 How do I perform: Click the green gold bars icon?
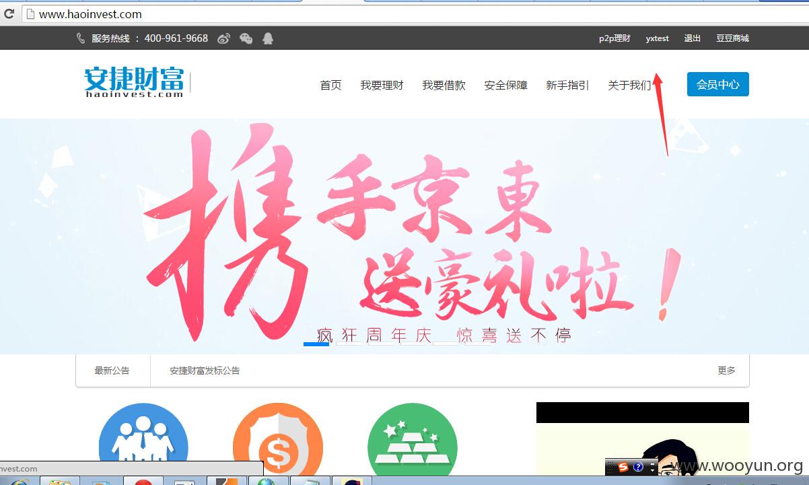point(413,440)
